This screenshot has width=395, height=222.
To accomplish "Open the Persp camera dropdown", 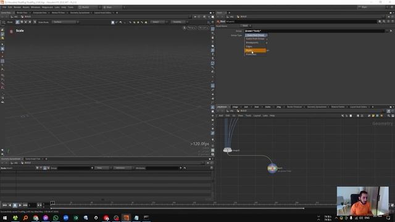I will [191, 28].
